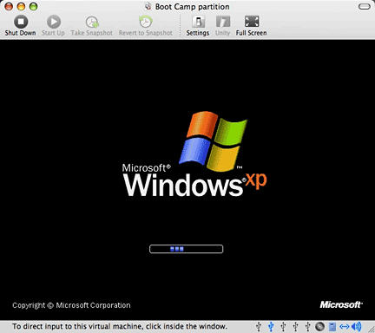This screenshot has height=333, width=375.
Task: Click the 'To direct input' status message
Action: [x=120, y=326]
